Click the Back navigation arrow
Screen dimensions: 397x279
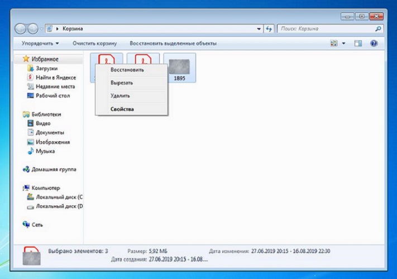point(20,28)
